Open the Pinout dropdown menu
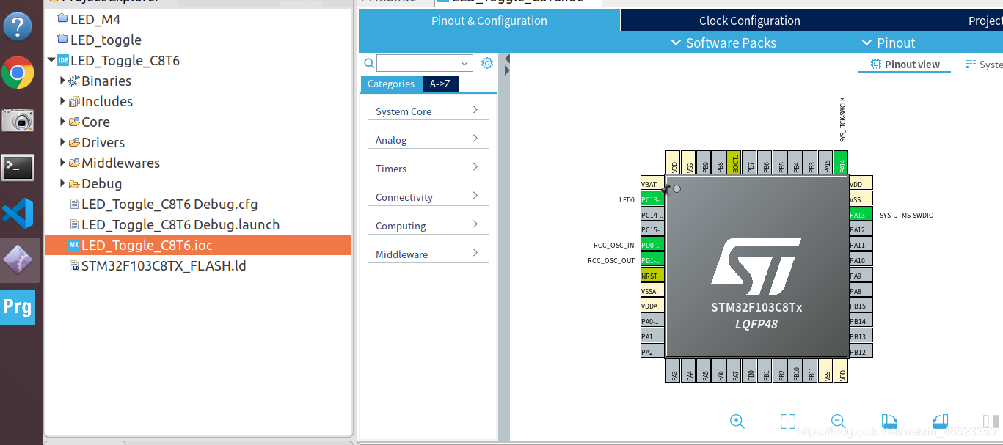1003x445 pixels. (x=888, y=43)
